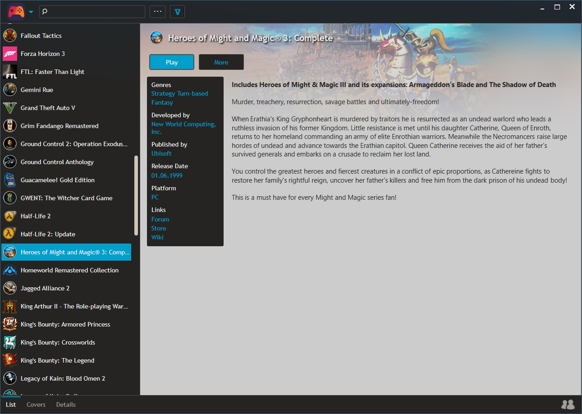
Task: Click the Guacamelee! Gold Edition icon
Action: pyautogui.click(x=10, y=180)
